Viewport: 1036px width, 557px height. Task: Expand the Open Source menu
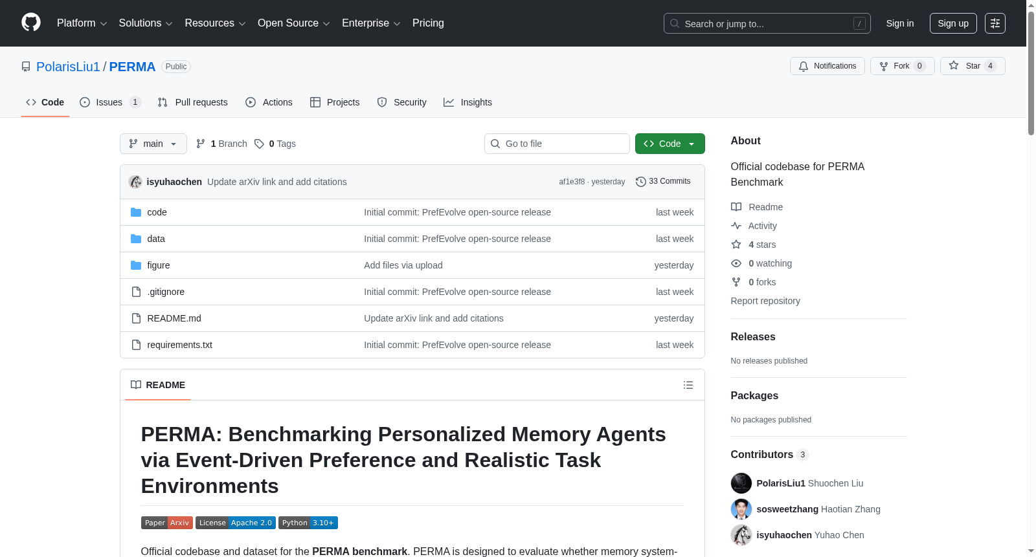coord(294,23)
